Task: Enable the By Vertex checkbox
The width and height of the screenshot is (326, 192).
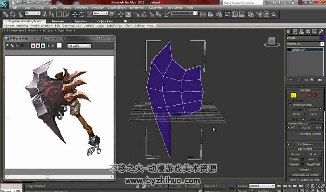Action: pyautogui.click(x=290, y=101)
